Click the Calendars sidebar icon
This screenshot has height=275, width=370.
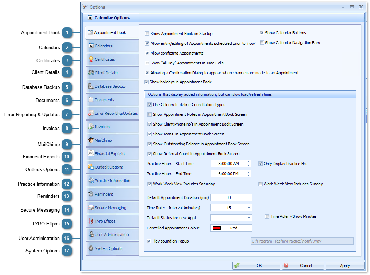(91, 46)
